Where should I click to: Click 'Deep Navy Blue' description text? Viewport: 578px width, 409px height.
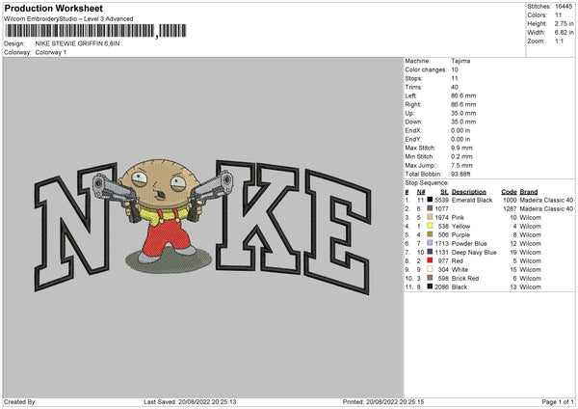(x=474, y=252)
